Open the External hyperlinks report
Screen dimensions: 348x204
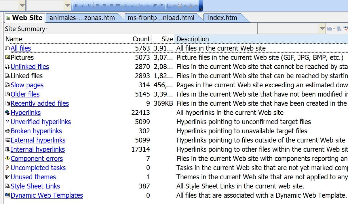38,140
